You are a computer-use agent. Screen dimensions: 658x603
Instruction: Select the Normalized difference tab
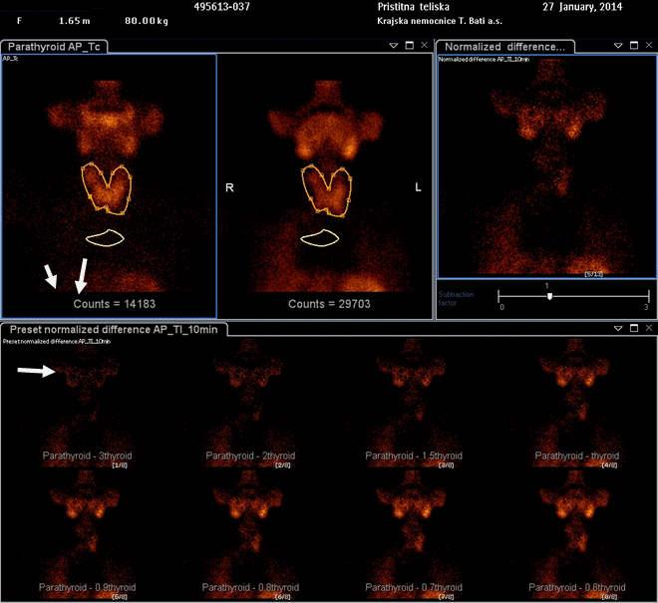[x=504, y=46]
